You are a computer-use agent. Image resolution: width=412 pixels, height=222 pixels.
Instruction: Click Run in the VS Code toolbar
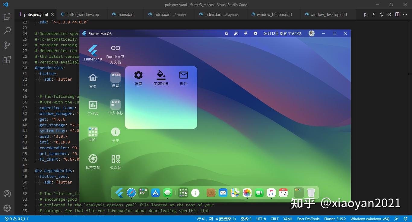tap(366, 14)
